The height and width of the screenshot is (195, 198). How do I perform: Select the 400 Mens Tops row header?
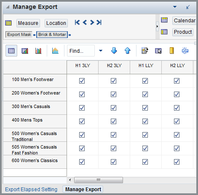tap(35, 122)
